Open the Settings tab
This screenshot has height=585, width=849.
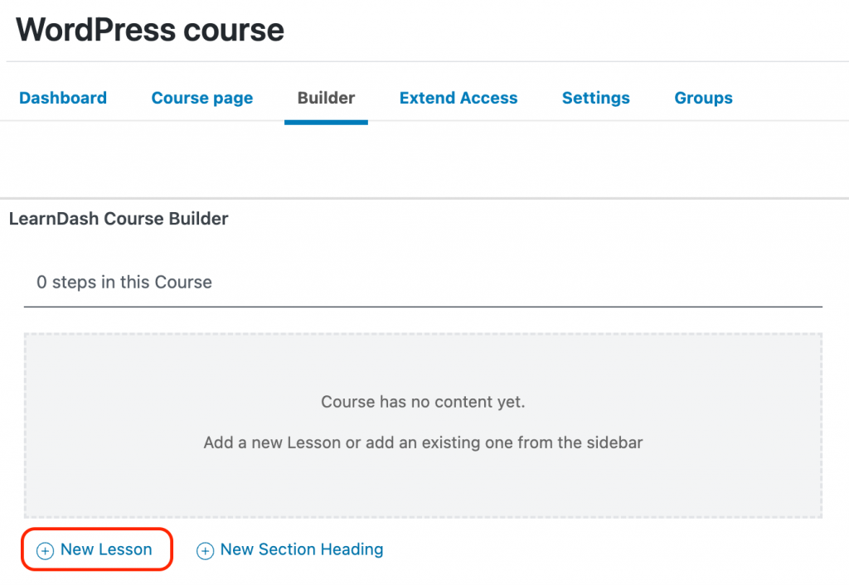coord(595,98)
